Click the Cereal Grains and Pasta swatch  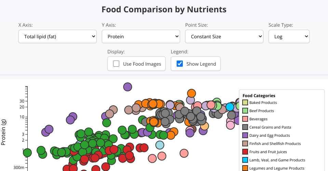(x=245, y=127)
